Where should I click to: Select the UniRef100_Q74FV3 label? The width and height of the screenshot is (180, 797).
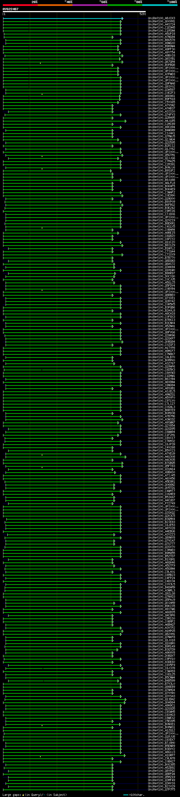(161, 115)
